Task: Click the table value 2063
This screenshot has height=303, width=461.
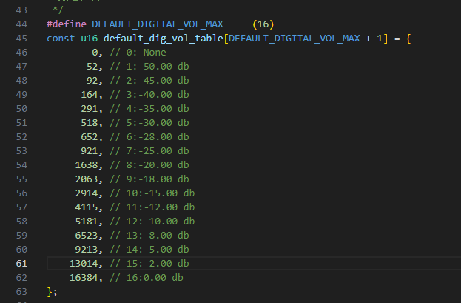Action: (x=86, y=179)
